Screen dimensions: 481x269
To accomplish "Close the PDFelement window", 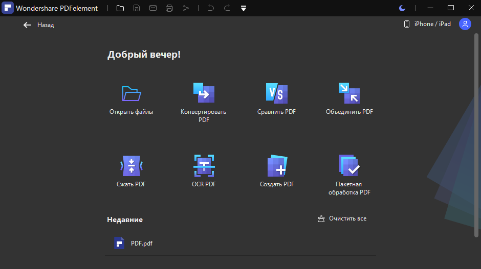I will tap(471, 8).
